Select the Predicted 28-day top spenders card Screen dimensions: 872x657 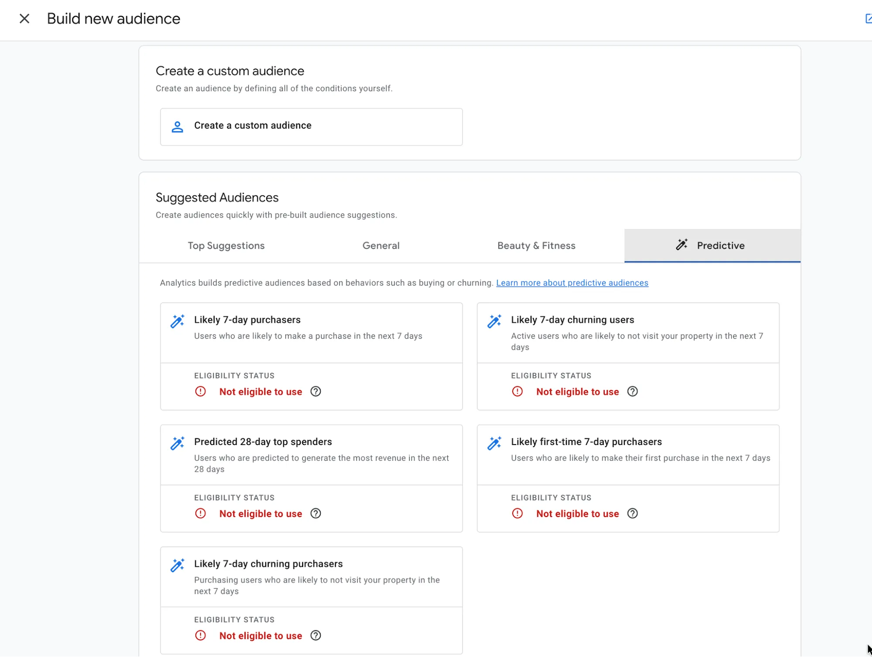311,479
